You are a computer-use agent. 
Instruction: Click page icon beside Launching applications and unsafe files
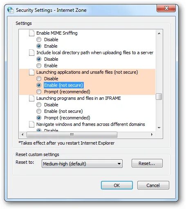31,72
